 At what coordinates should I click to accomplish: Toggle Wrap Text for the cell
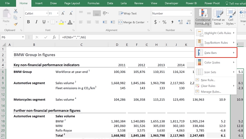(x=128, y=14)
